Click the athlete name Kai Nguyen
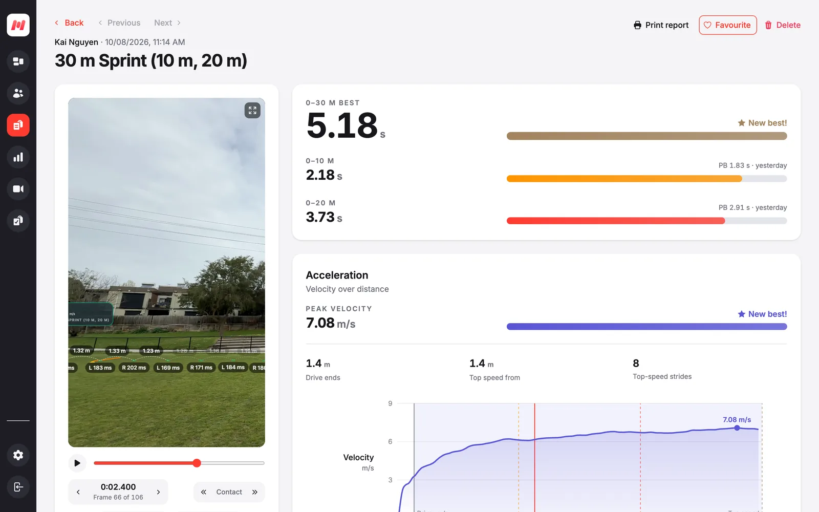 tap(76, 42)
